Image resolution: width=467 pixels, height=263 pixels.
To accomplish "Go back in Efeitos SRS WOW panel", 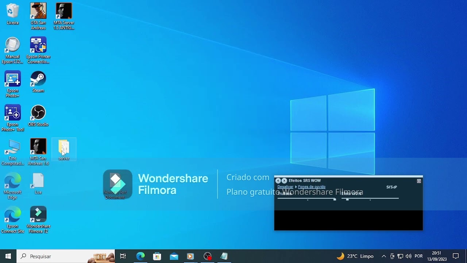I will [278, 180].
